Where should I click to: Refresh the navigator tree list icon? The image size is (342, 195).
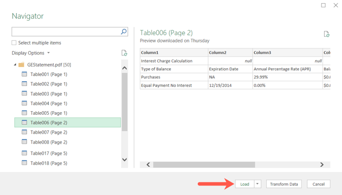(x=124, y=53)
